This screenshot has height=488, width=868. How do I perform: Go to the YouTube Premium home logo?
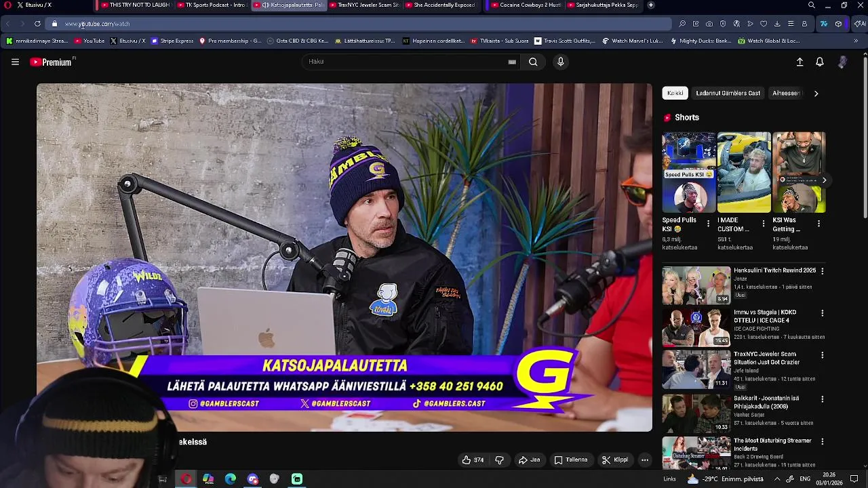(52, 62)
